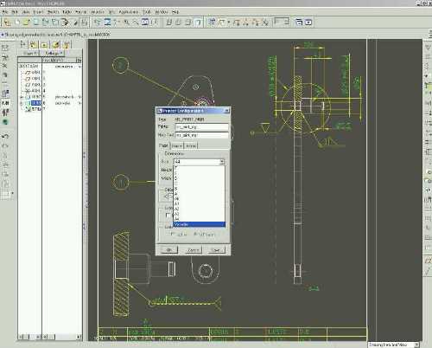
Task: Toggle the checkbox in Printer Configuration dialog
Action: click(168, 216)
